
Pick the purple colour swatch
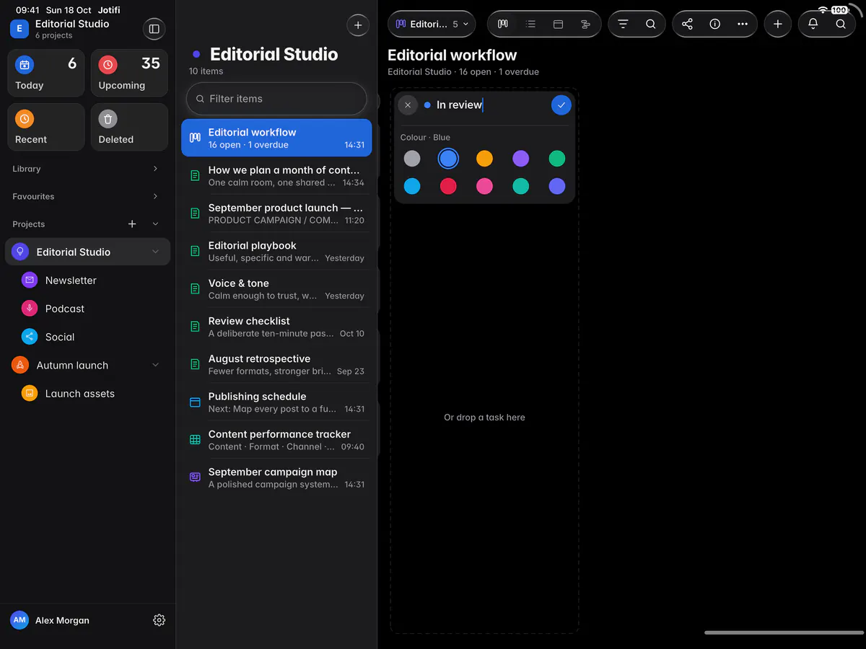click(x=520, y=159)
